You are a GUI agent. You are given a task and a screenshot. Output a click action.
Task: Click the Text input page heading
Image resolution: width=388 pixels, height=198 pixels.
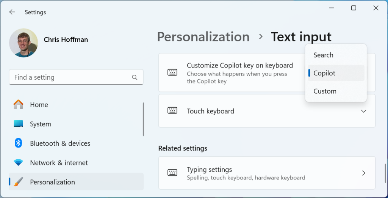pos(301,37)
